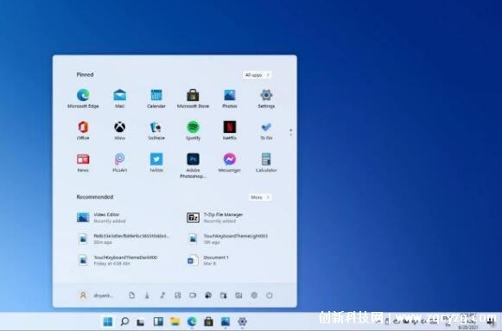Open the Documents folder in the Start footer

131,296
